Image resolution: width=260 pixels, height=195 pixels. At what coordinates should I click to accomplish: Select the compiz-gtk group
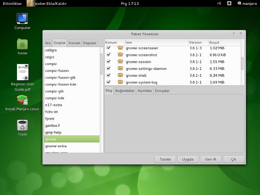(x=72, y=91)
